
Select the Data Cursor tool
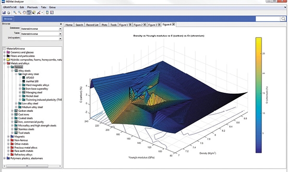[34, 12]
